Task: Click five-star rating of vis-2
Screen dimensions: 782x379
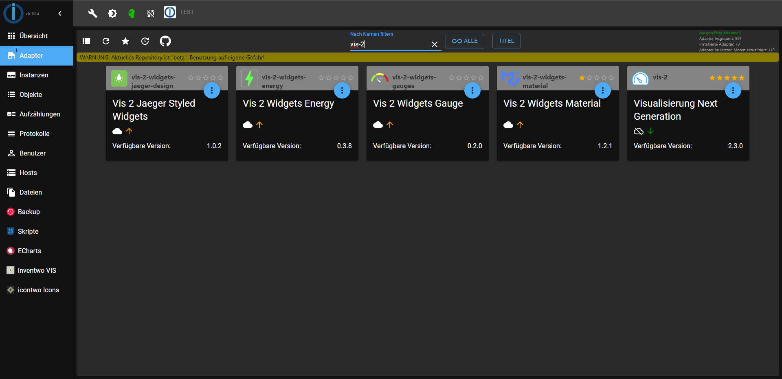Action: click(x=727, y=78)
